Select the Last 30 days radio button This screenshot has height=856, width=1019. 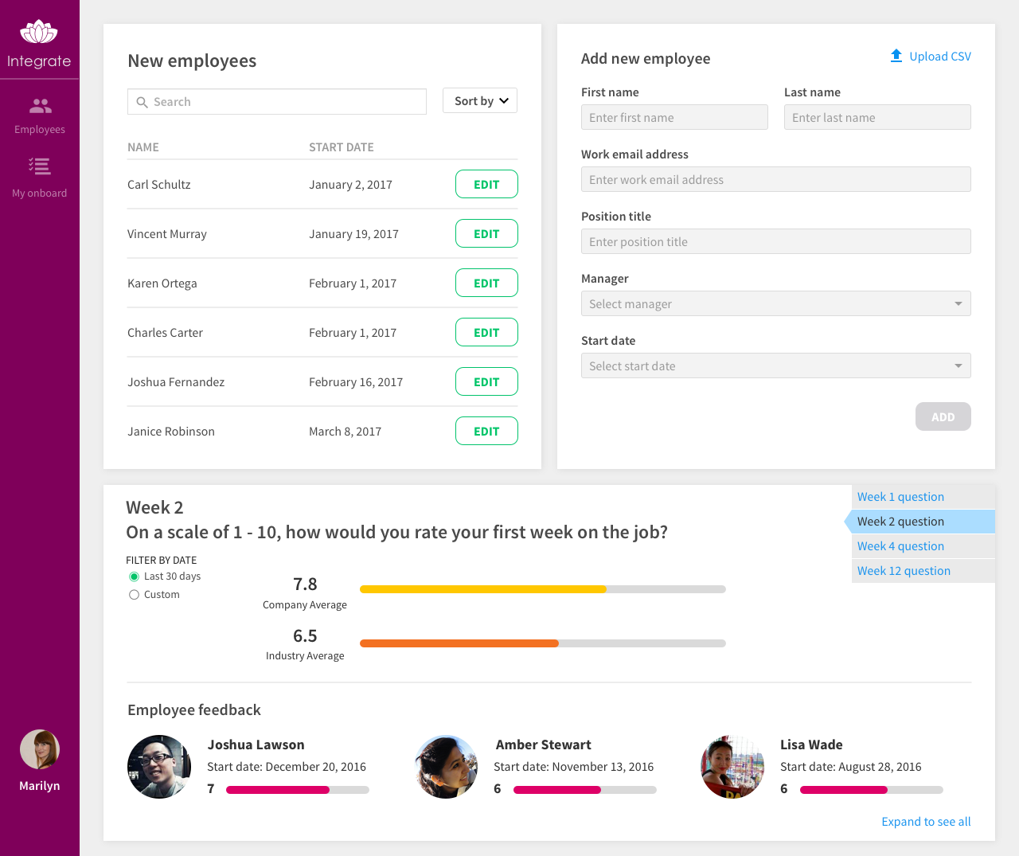[134, 577]
